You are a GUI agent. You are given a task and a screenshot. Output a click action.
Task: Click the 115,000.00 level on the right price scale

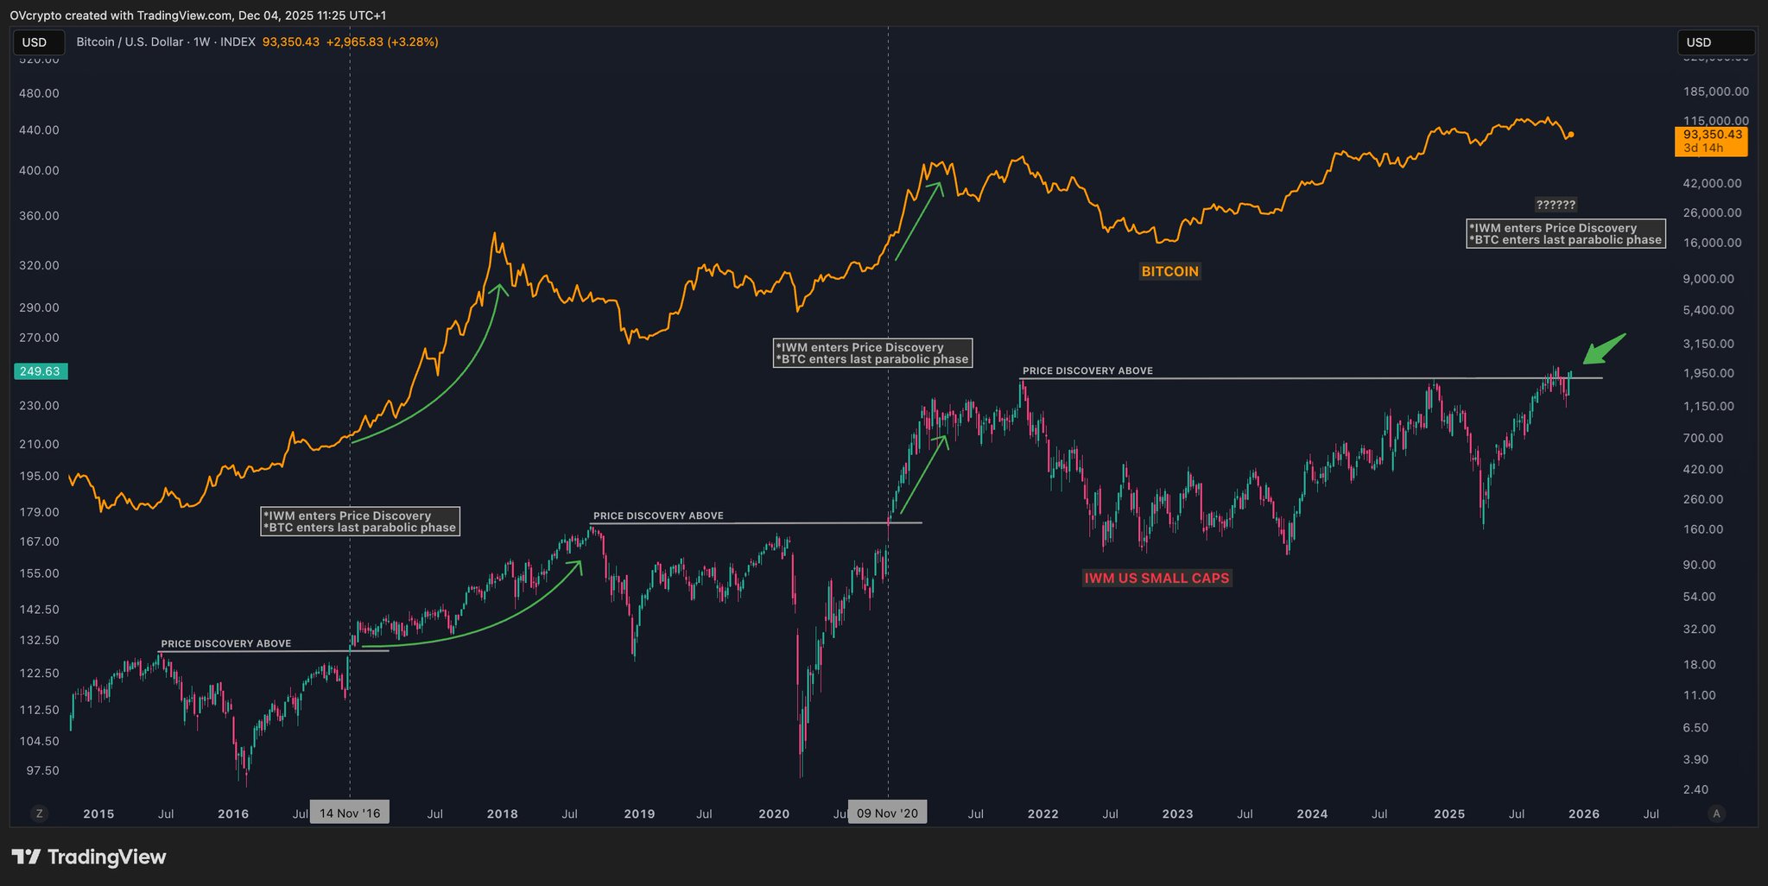1715,121
